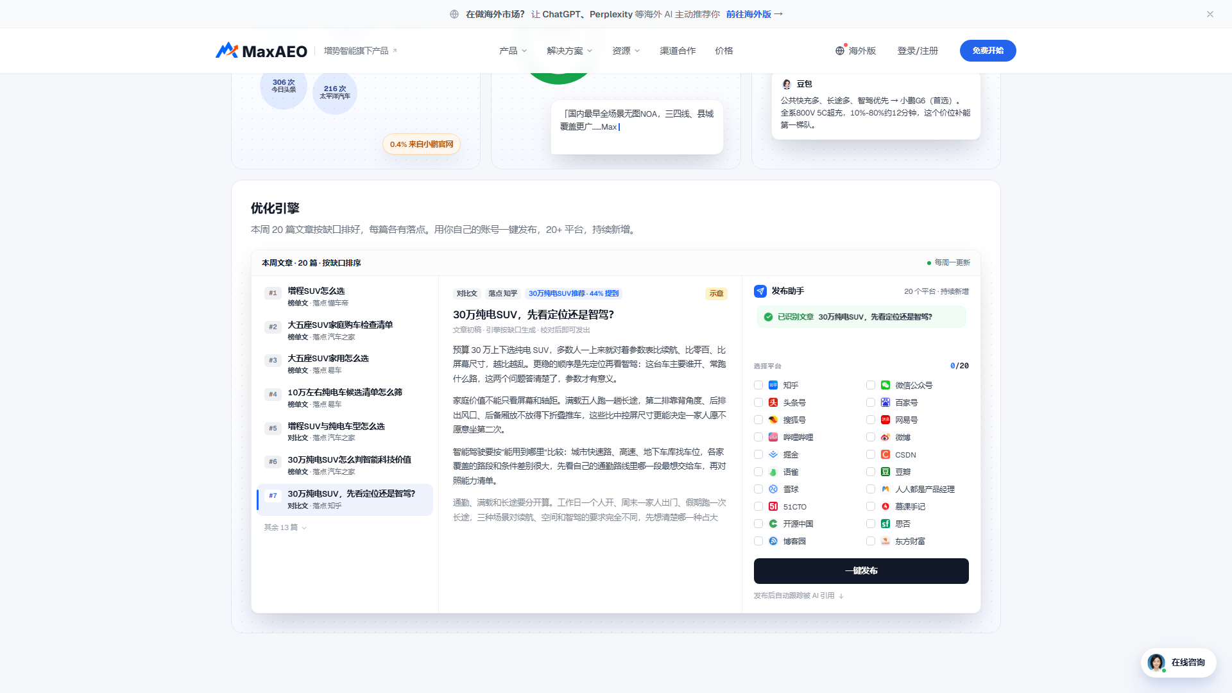The width and height of the screenshot is (1232, 693).
Task: Click the 雪球 platform icon
Action: click(773, 489)
